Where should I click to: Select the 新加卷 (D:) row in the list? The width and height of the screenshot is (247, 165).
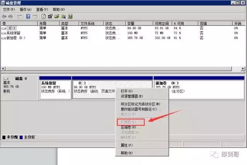click(x=123, y=38)
